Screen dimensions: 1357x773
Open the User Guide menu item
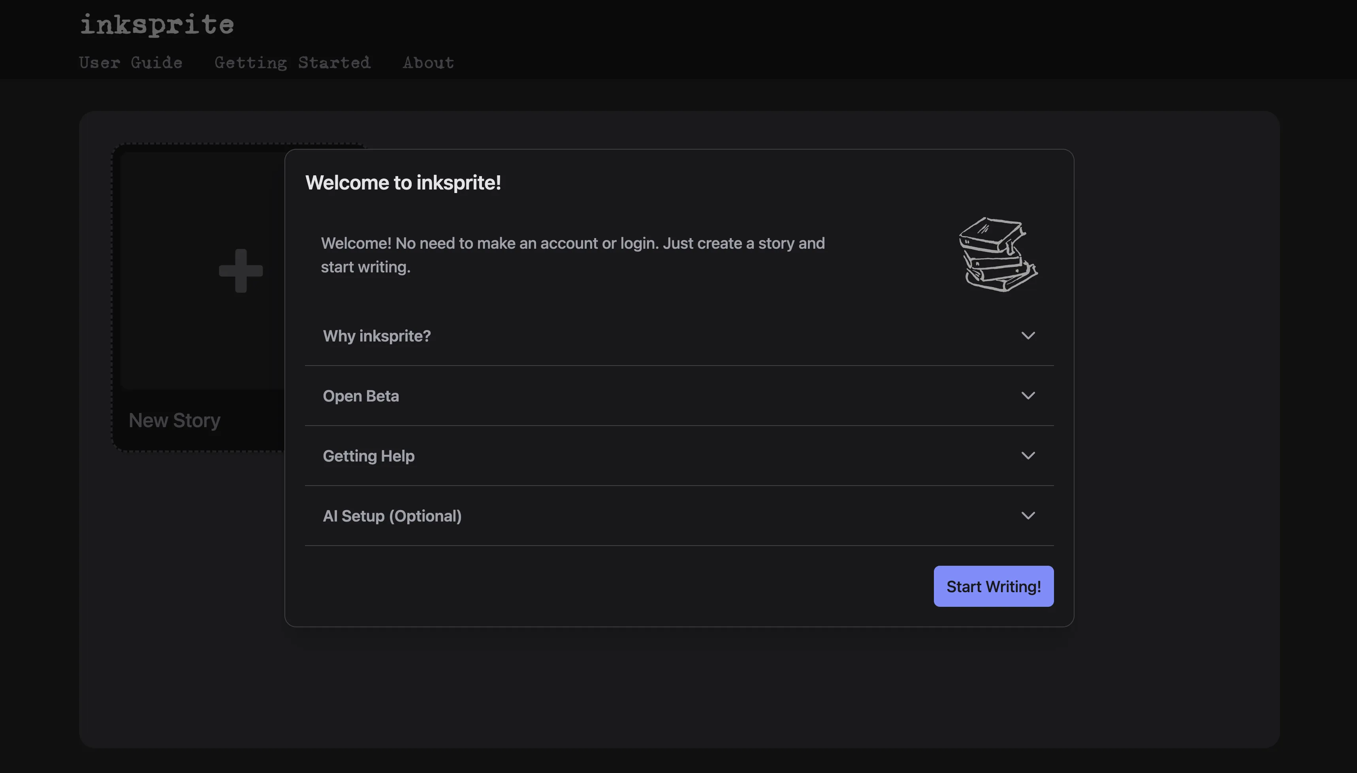click(x=131, y=63)
